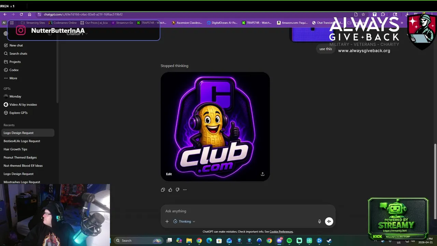Open the Streaming Sites bookmark folder

(x=33, y=23)
